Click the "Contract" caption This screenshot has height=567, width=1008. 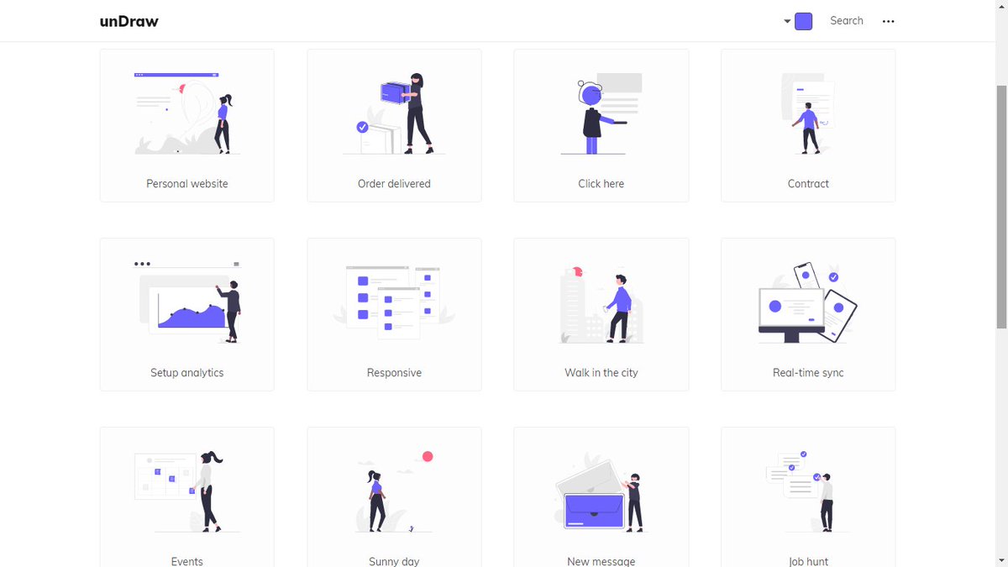click(x=808, y=184)
